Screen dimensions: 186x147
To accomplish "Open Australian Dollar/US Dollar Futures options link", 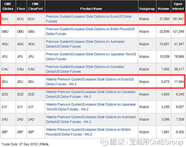I will click(85, 44).
